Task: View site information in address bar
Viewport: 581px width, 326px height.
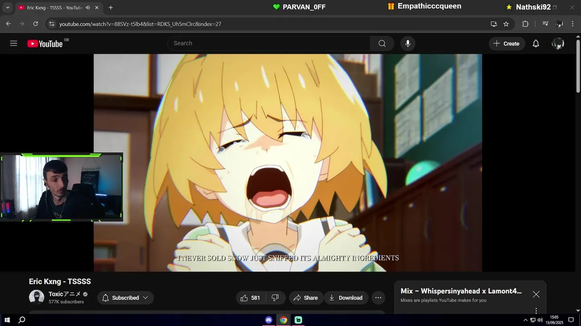Action: 51,24
